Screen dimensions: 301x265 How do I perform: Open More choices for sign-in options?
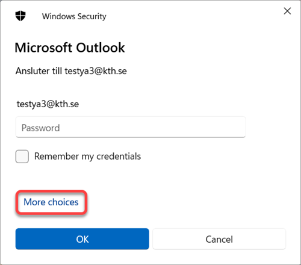(51, 202)
